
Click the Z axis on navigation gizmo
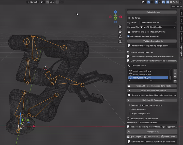[115, 12]
